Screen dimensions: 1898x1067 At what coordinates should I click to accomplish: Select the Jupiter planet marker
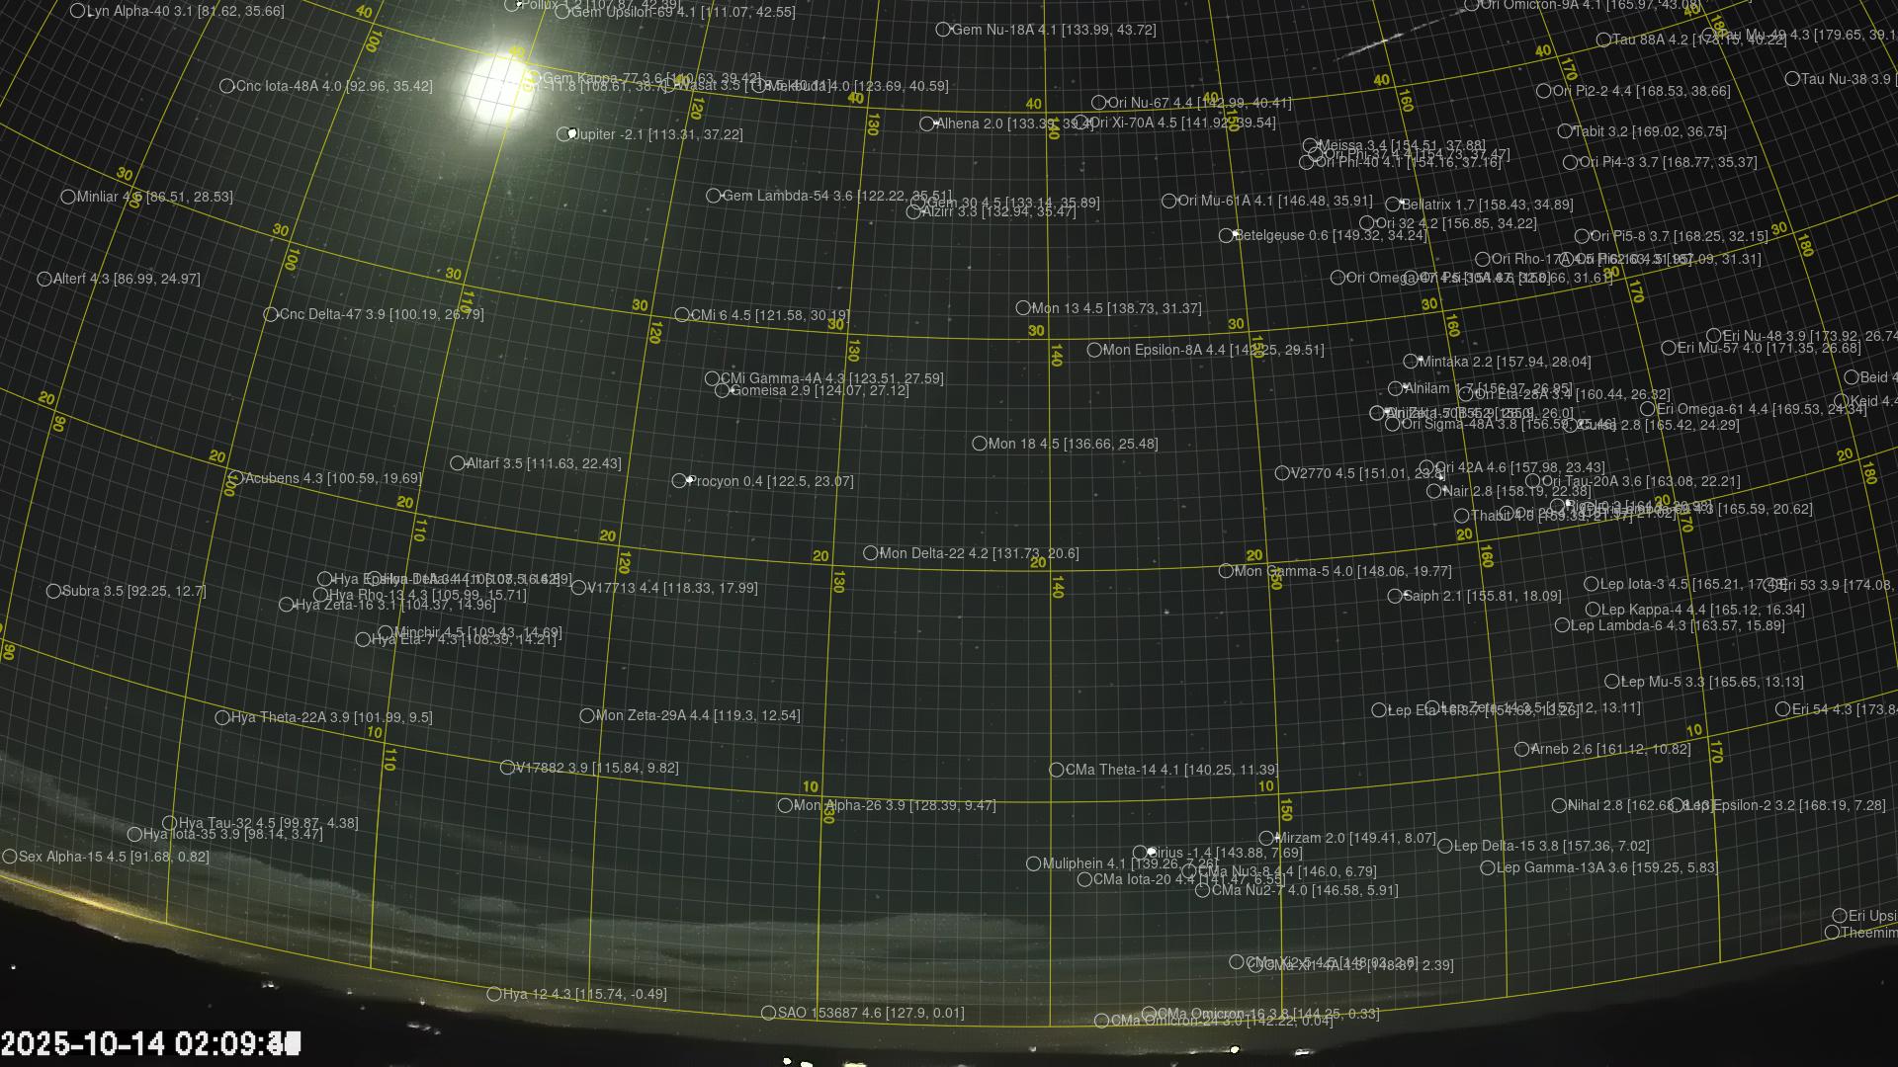point(563,134)
